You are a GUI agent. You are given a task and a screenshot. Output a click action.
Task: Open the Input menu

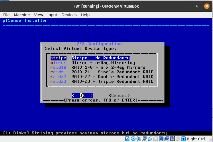pos(52,15)
